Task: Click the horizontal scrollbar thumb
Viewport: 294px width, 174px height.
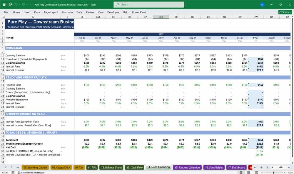Action: (281, 168)
